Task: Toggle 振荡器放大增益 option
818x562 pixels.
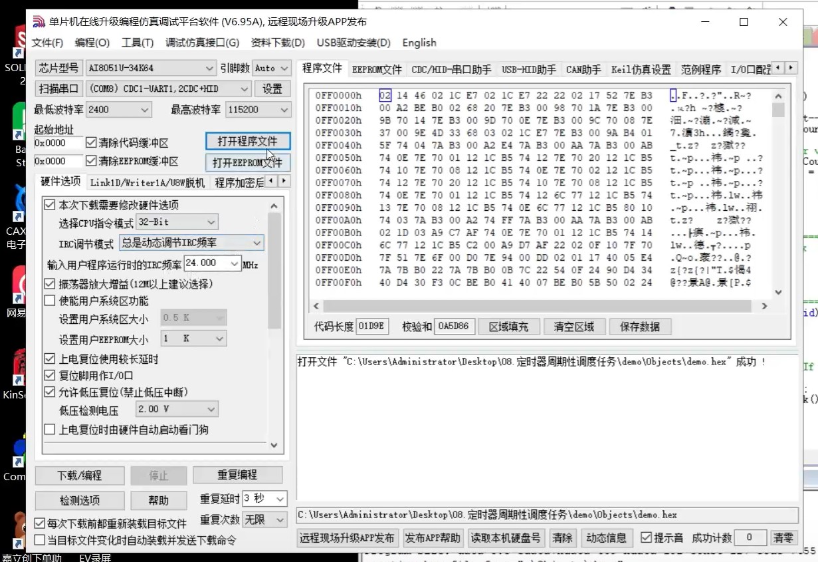Action: pyautogui.click(x=50, y=284)
